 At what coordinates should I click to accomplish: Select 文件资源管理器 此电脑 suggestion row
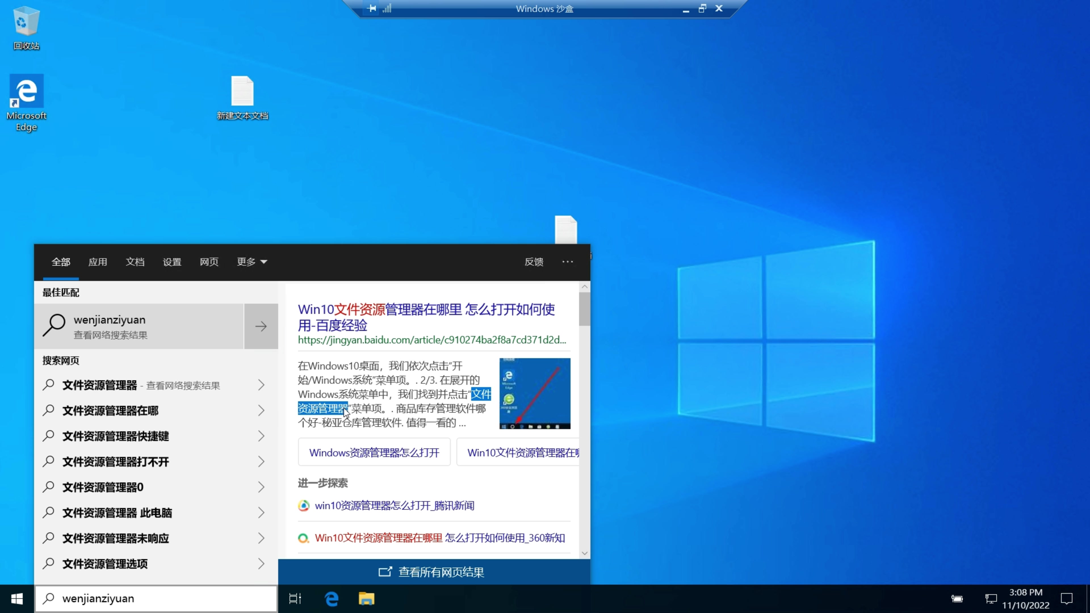[156, 513]
